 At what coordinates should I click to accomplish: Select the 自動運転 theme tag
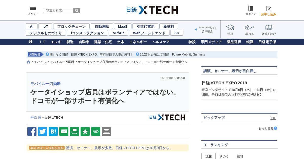(102, 26)
